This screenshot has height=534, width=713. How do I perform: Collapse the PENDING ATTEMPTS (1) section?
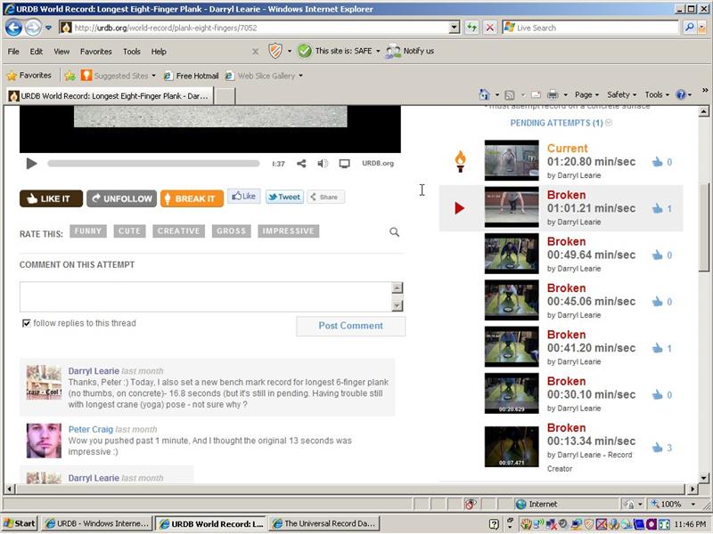[x=609, y=123]
